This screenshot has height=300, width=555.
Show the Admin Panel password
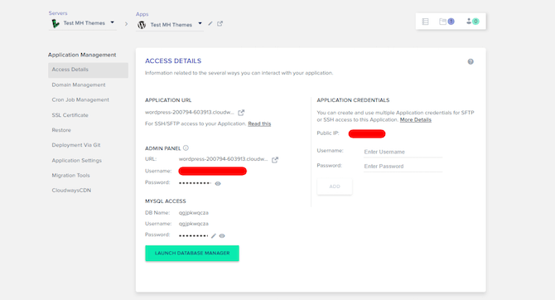218,183
